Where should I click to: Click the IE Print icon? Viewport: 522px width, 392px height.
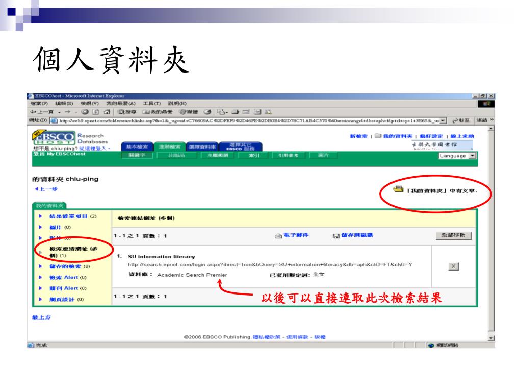coord(236,112)
